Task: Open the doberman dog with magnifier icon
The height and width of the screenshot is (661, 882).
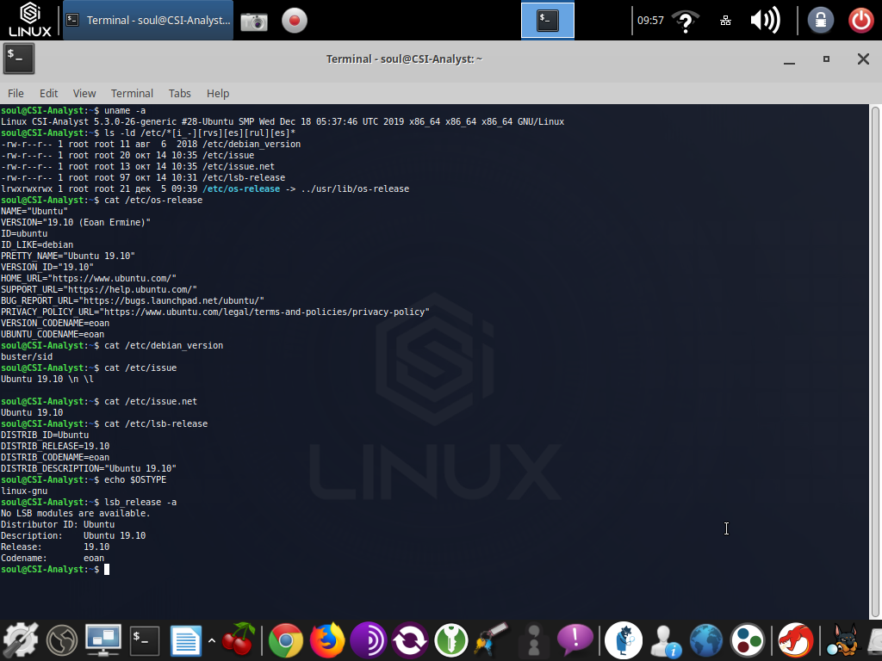Action: tap(842, 640)
